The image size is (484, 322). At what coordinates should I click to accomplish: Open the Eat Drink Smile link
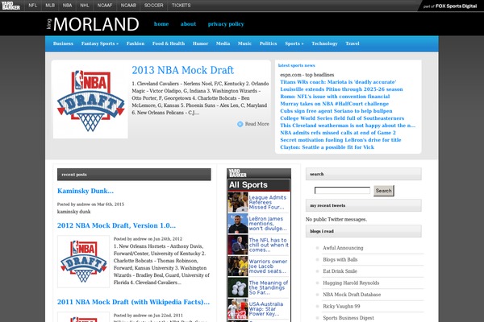point(340,271)
